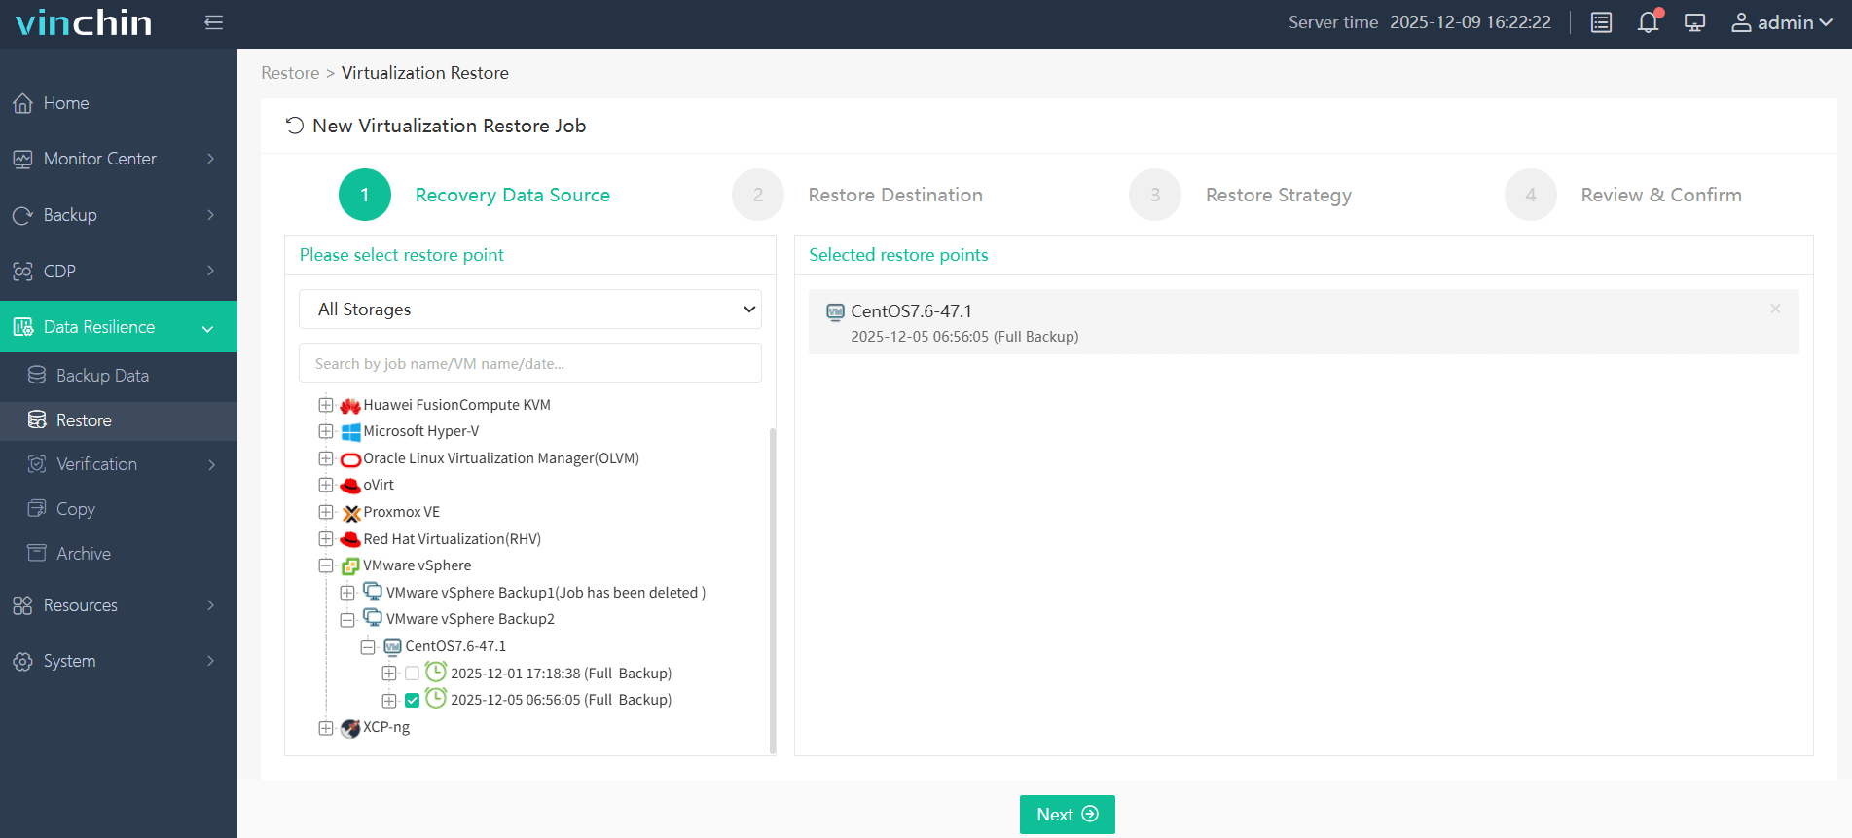The width and height of the screenshot is (1852, 838).
Task: Click the restore tree vertical scrollbar
Action: 773,590
